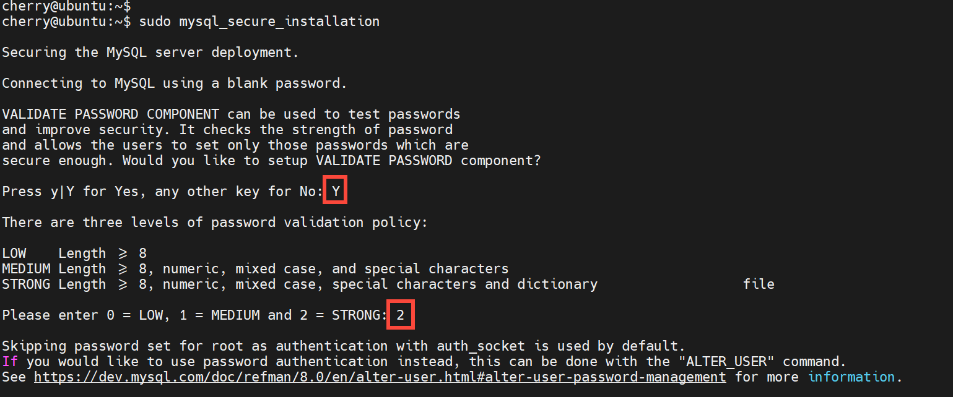Screen dimensions: 953x397
Task: Click the empty first cherry@ubuntu prompt line
Action: click(66, 6)
